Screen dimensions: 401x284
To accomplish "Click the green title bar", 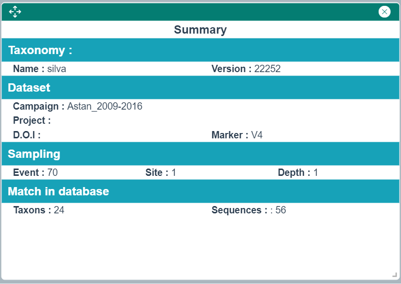I will tap(195, 12).
